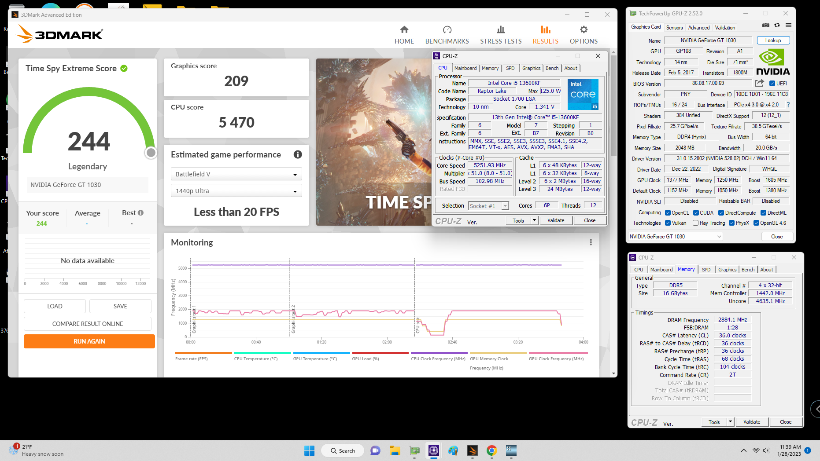Click Lookup button in GPU-Z
The height and width of the screenshot is (461, 820).
click(x=773, y=40)
